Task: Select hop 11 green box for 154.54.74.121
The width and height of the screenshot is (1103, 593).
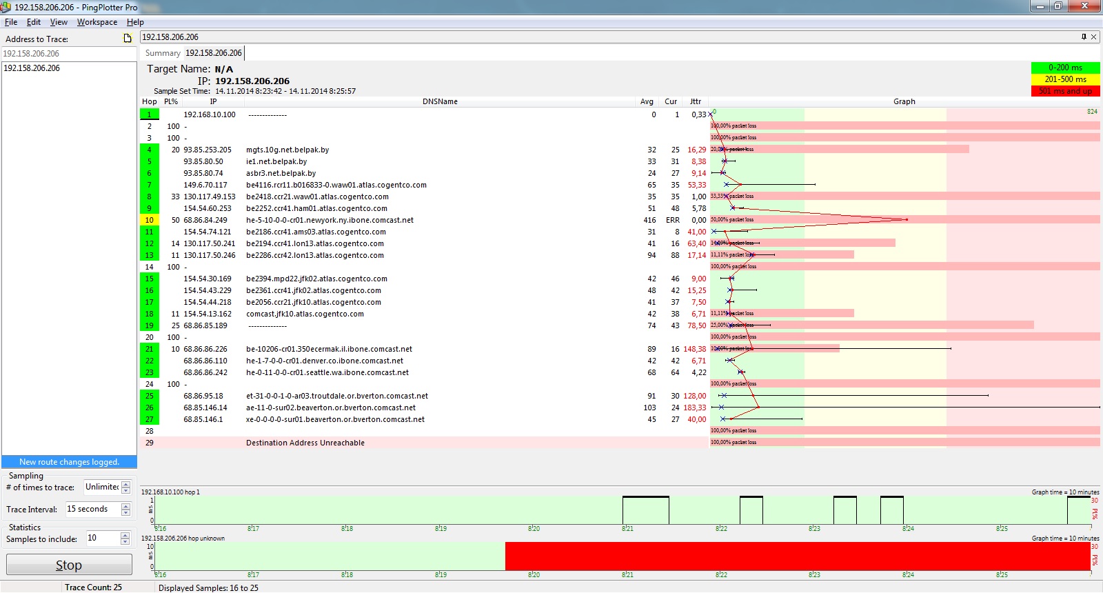Action: (x=149, y=232)
